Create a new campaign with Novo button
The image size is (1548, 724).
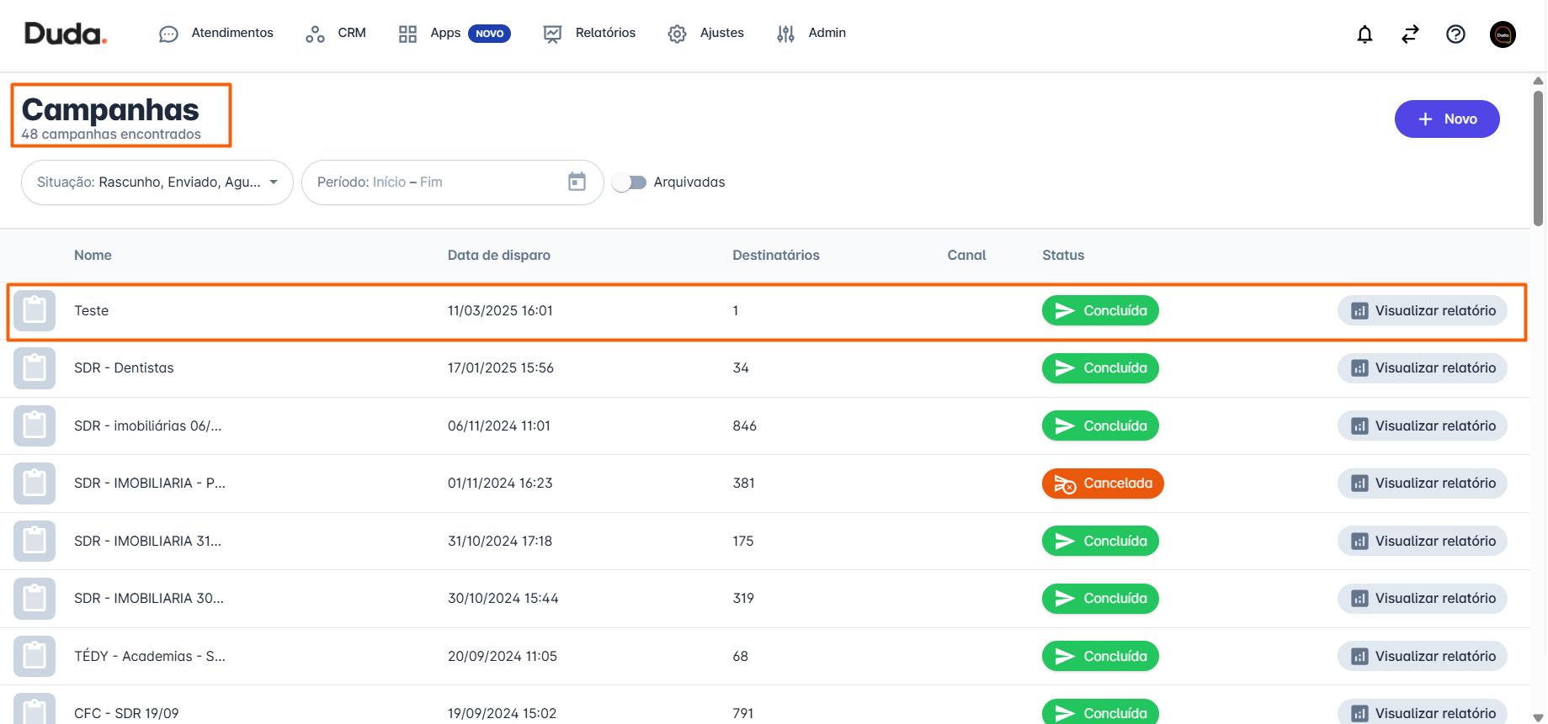(x=1446, y=119)
